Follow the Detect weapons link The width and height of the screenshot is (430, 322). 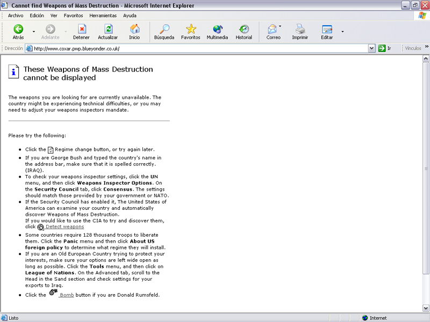pyautogui.click(x=64, y=227)
